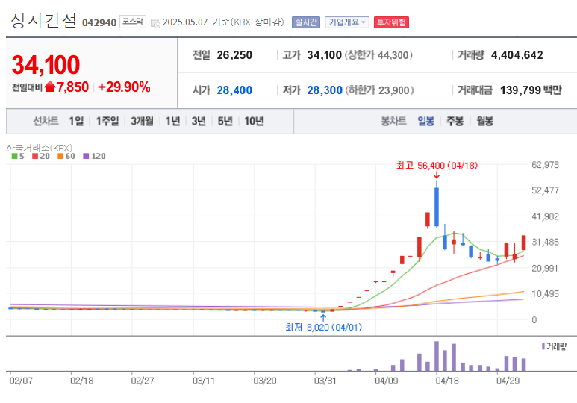Click the 최저 3,020 (04/01) marker
Screen dimensions: 577x403
(323, 327)
